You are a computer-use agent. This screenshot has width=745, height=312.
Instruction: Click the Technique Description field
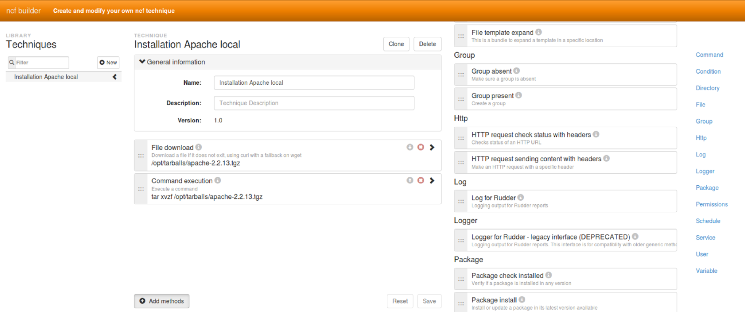[314, 103]
